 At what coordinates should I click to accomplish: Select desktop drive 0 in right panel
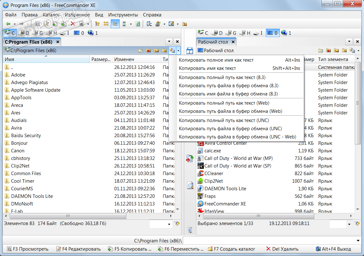[x=272, y=33]
